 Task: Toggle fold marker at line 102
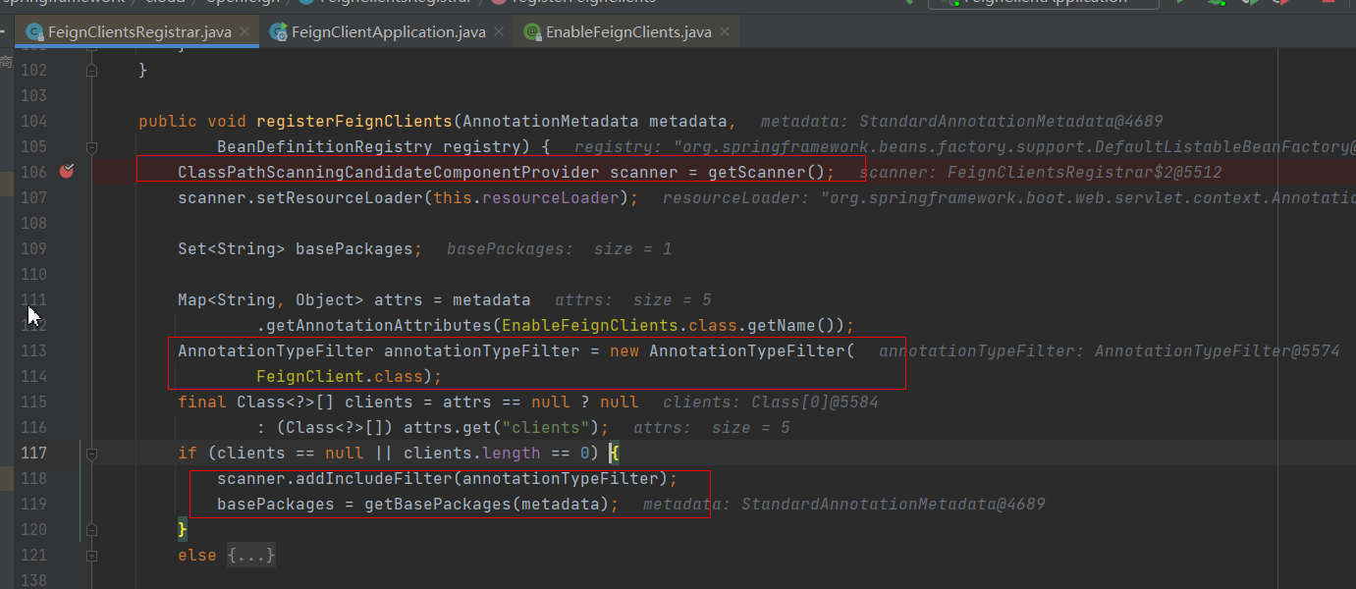pos(91,71)
